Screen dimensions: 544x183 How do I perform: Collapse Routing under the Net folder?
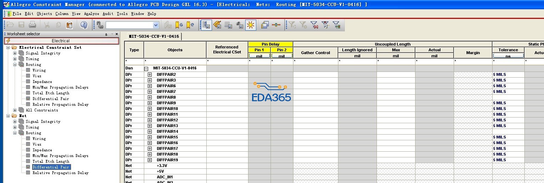(x=15, y=133)
